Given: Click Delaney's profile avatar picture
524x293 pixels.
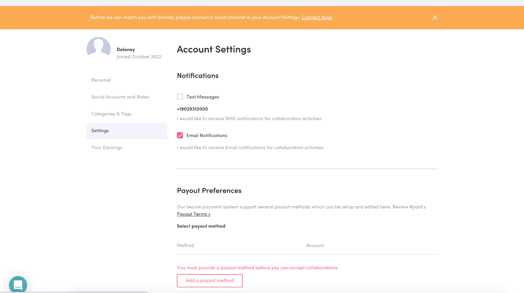Looking at the screenshot, I should [x=99, y=48].
